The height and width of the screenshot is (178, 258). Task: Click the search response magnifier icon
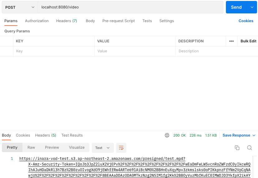(x=250, y=148)
